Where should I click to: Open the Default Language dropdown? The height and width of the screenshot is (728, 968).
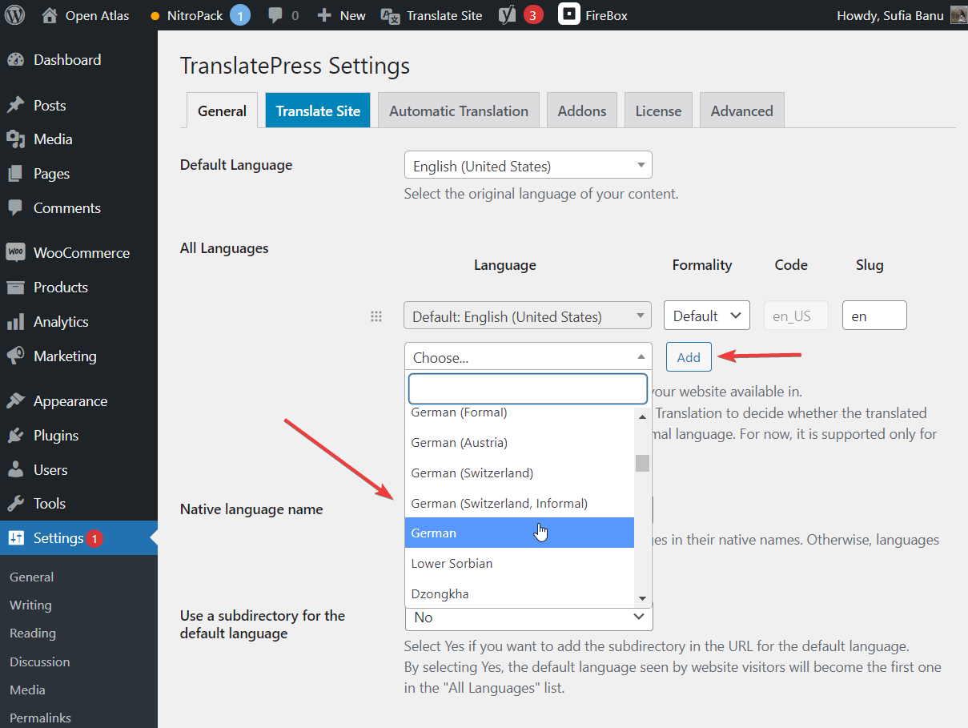(x=528, y=164)
